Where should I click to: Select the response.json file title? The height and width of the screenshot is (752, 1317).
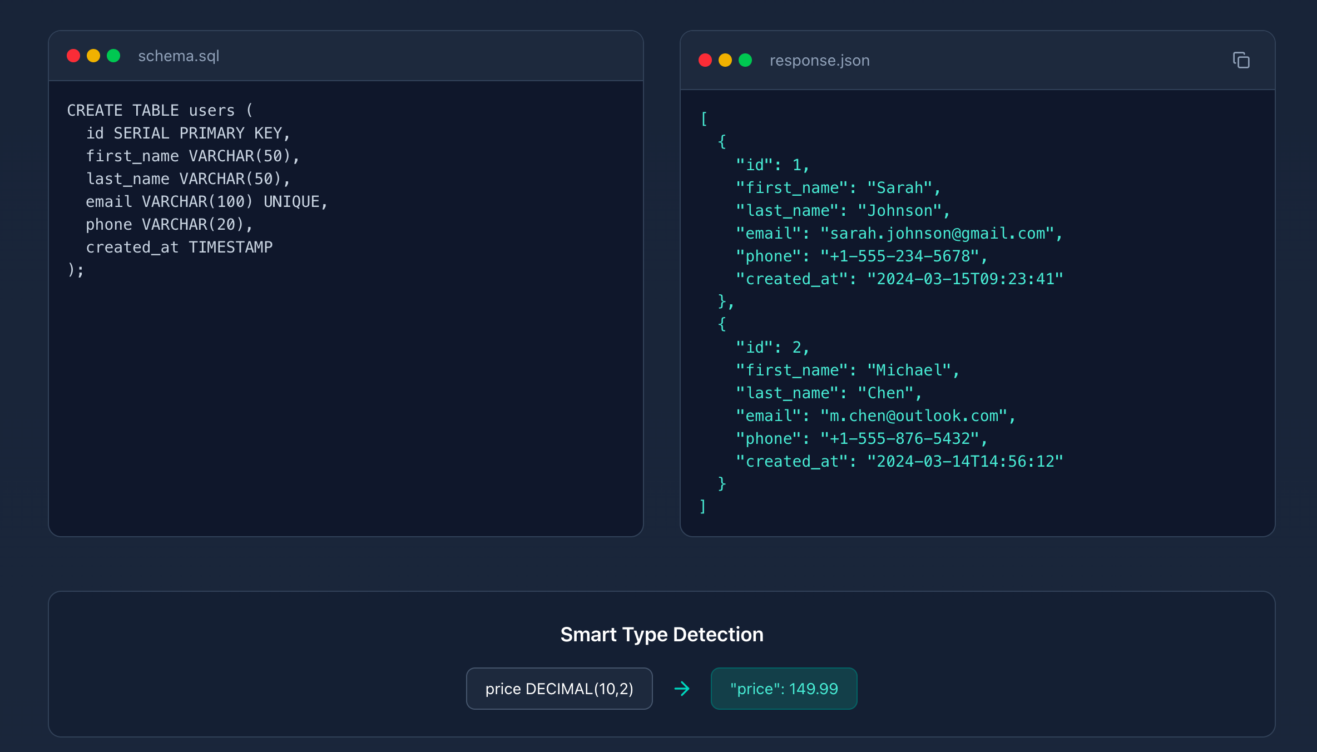pos(819,60)
